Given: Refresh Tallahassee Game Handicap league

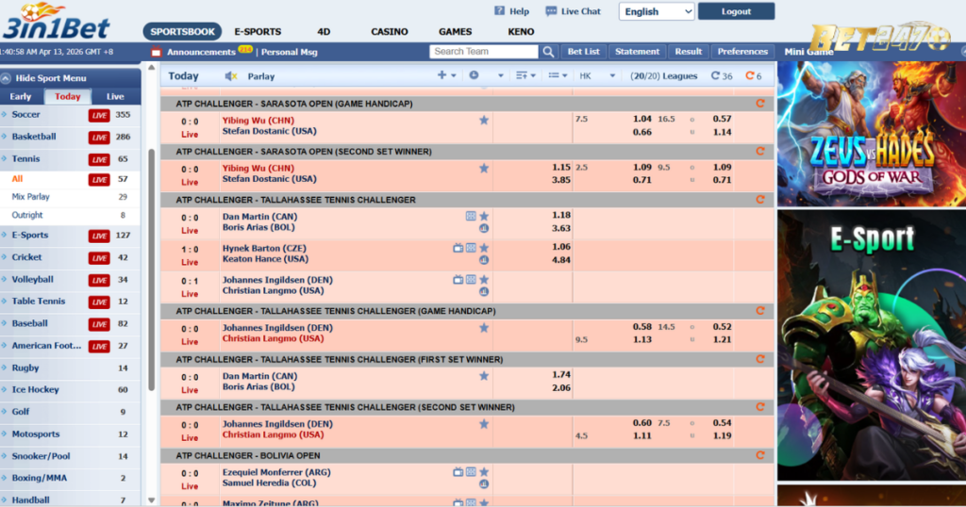Looking at the screenshot, I should point(760,311).
